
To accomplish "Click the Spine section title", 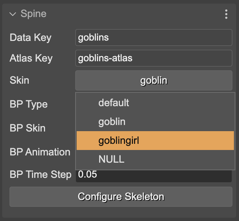I will pyautogui.click(x=33, y=14).
